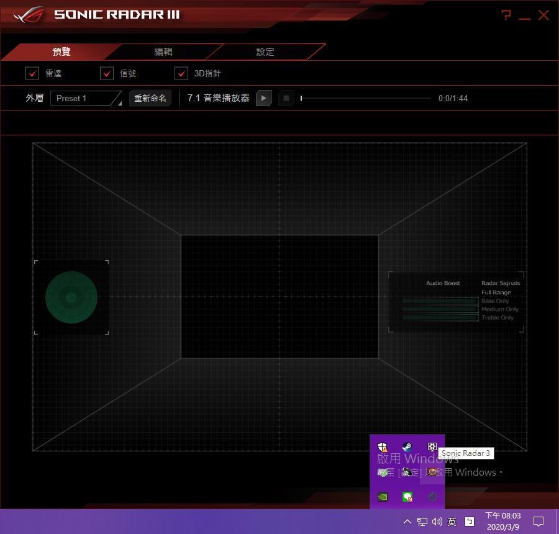Toggle the 信號 checkbox

(107, 73)
